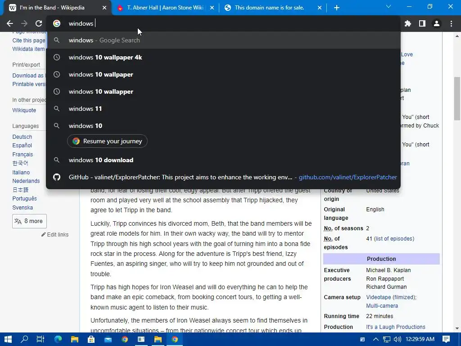Open the GitHub ExplorerPatcher suggestion
Screen dimensions: 461x346
[223, 177]
